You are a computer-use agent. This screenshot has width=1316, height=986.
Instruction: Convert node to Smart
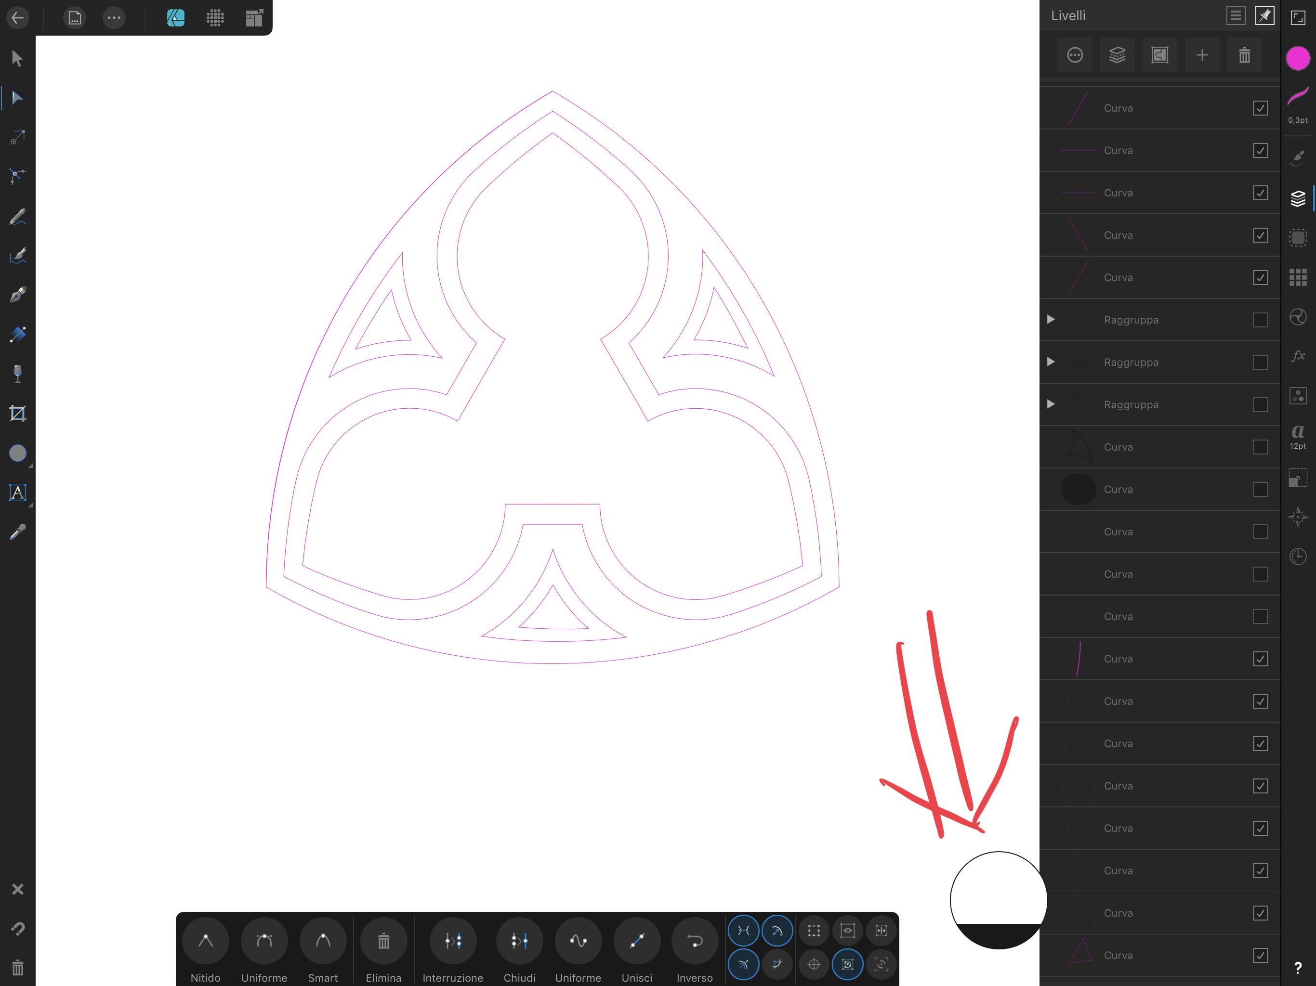coord(322,950)
